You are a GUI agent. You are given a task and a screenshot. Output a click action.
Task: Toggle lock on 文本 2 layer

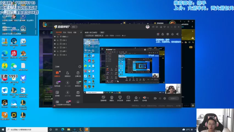(x=58, y=40)
